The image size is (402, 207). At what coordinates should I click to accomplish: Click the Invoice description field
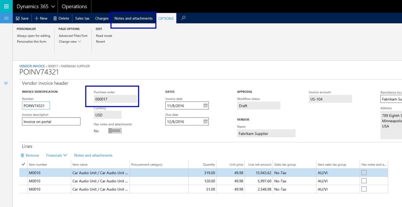point(51,122)
